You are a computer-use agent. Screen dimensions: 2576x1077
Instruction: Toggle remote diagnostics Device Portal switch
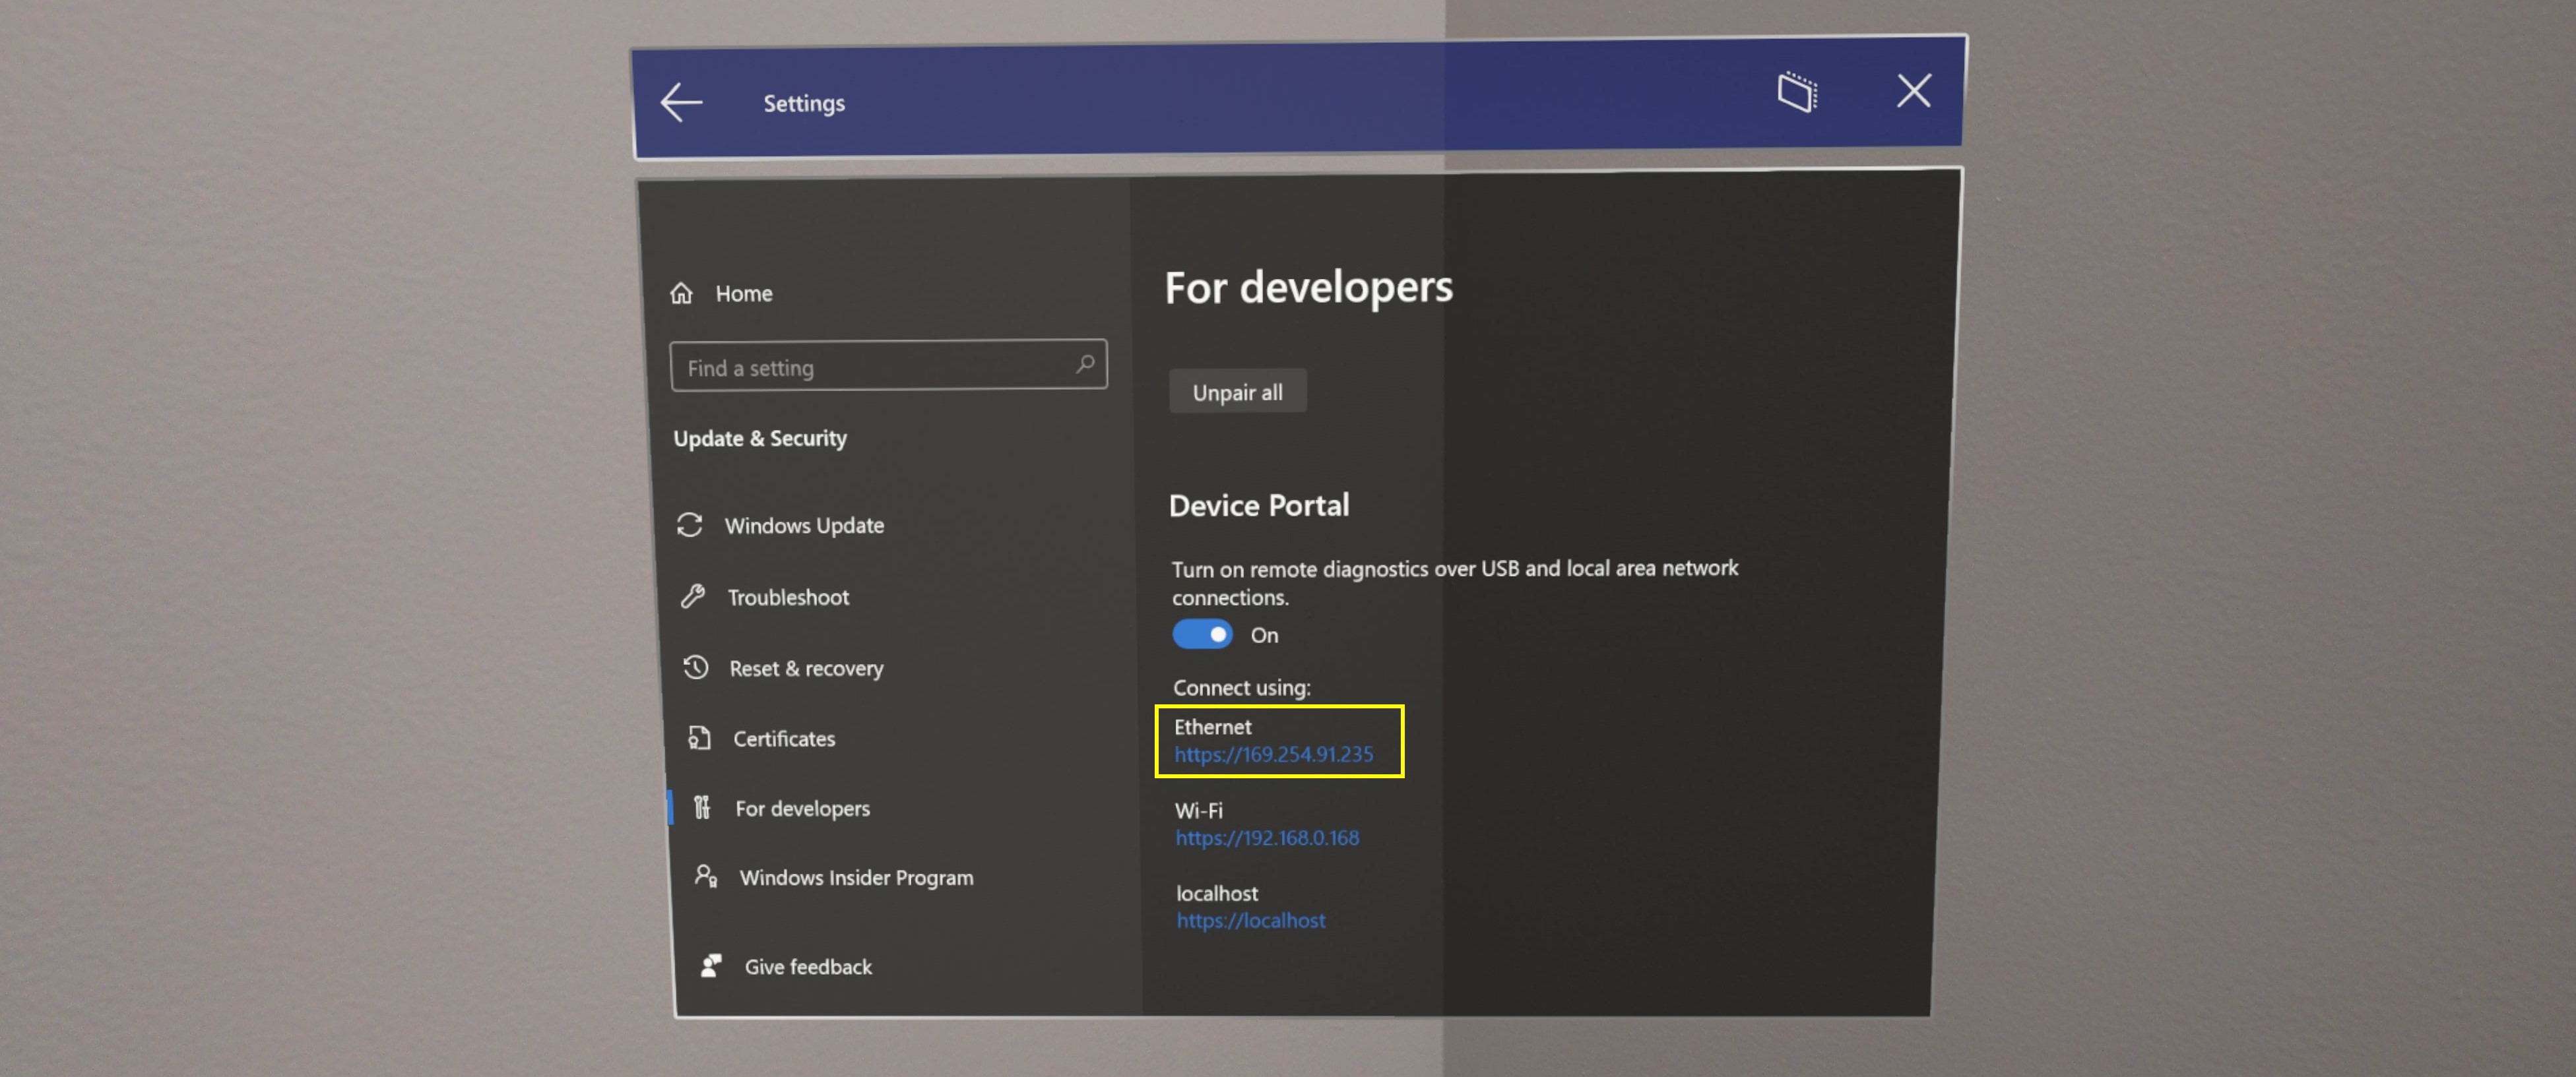point(1200,635)
